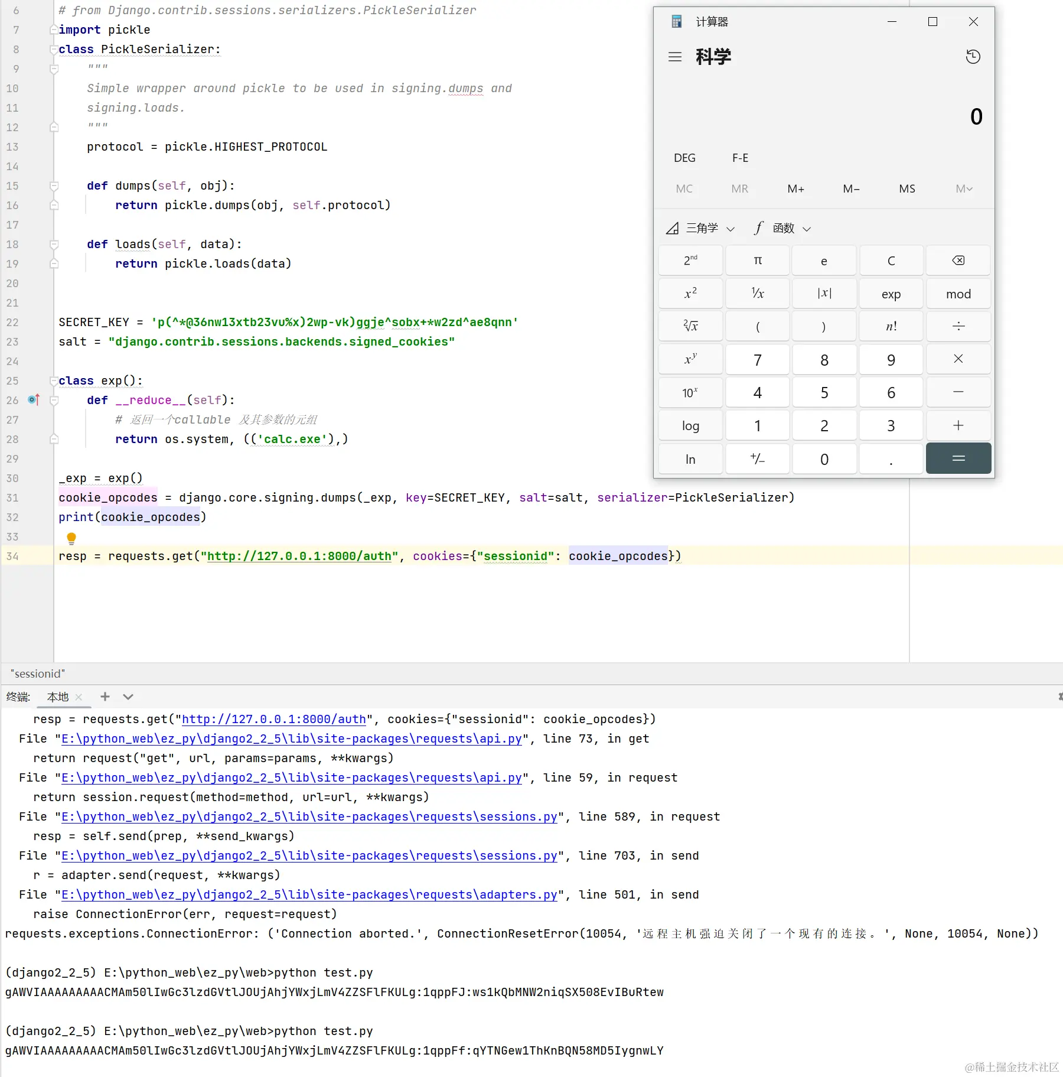Image resolution: width=1063 pixels, height=1077 pixels.
Task: Click the absolute value key
Action: click(x=824, y=294)
